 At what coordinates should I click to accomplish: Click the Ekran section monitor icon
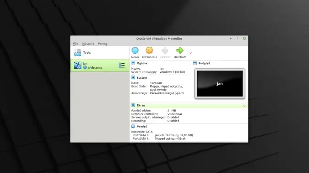133,105
